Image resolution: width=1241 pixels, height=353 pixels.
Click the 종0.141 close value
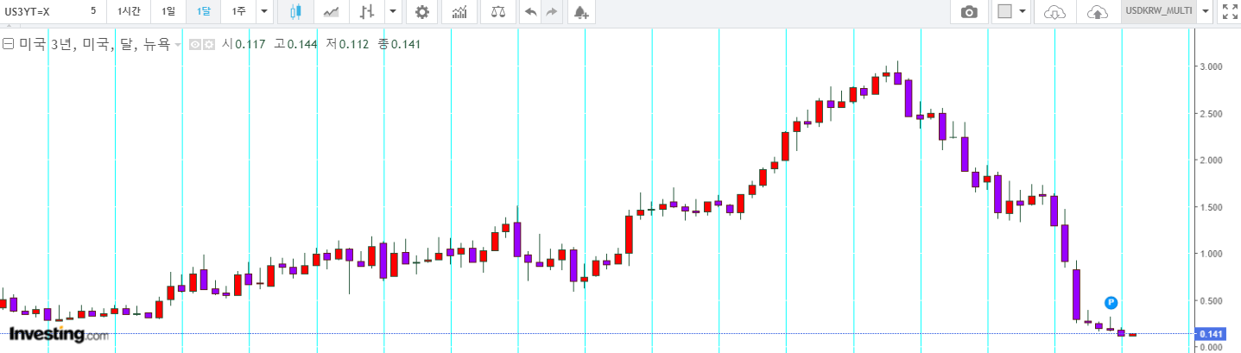399,44
